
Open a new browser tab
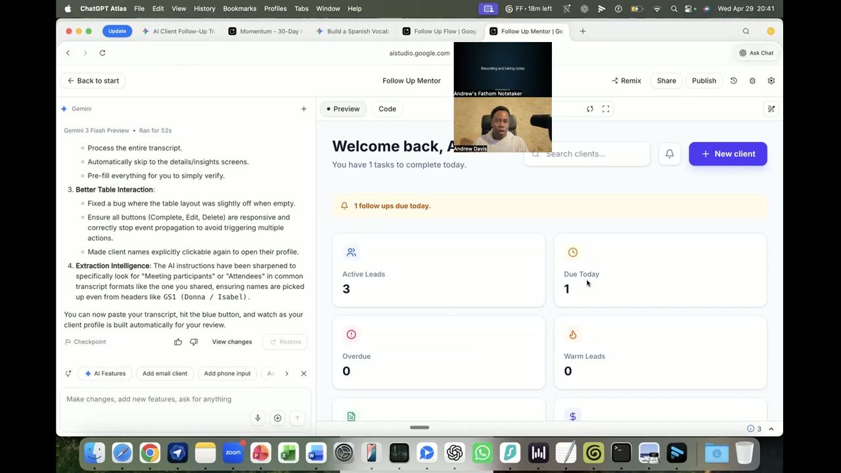click(x=582, y=31)
